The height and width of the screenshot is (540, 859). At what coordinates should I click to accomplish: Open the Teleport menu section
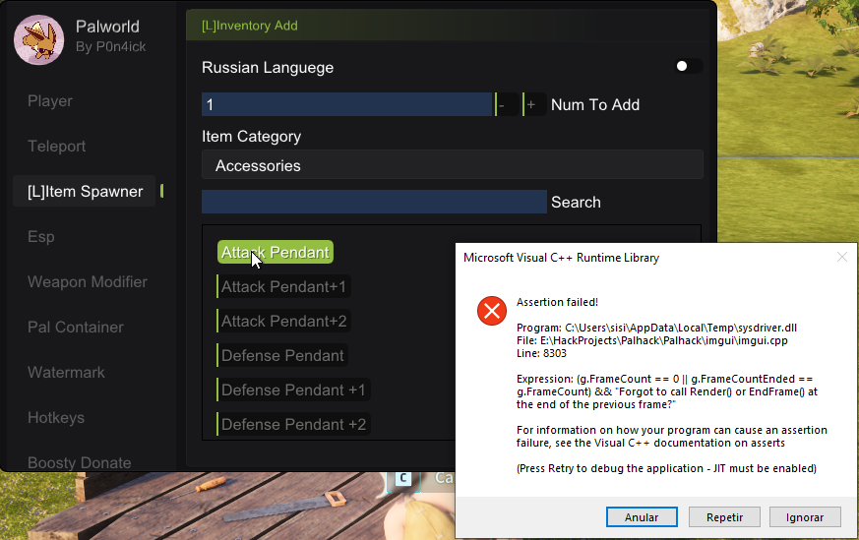tap(56, 147)
